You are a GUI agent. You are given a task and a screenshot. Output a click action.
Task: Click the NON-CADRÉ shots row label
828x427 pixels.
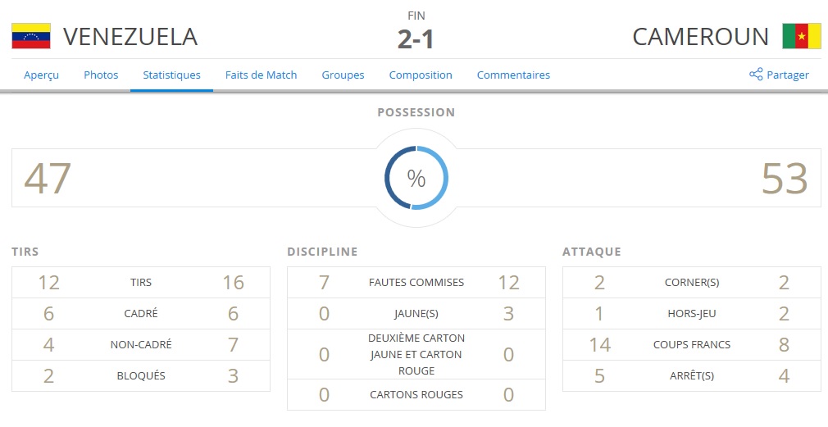(x=141, y=345)
